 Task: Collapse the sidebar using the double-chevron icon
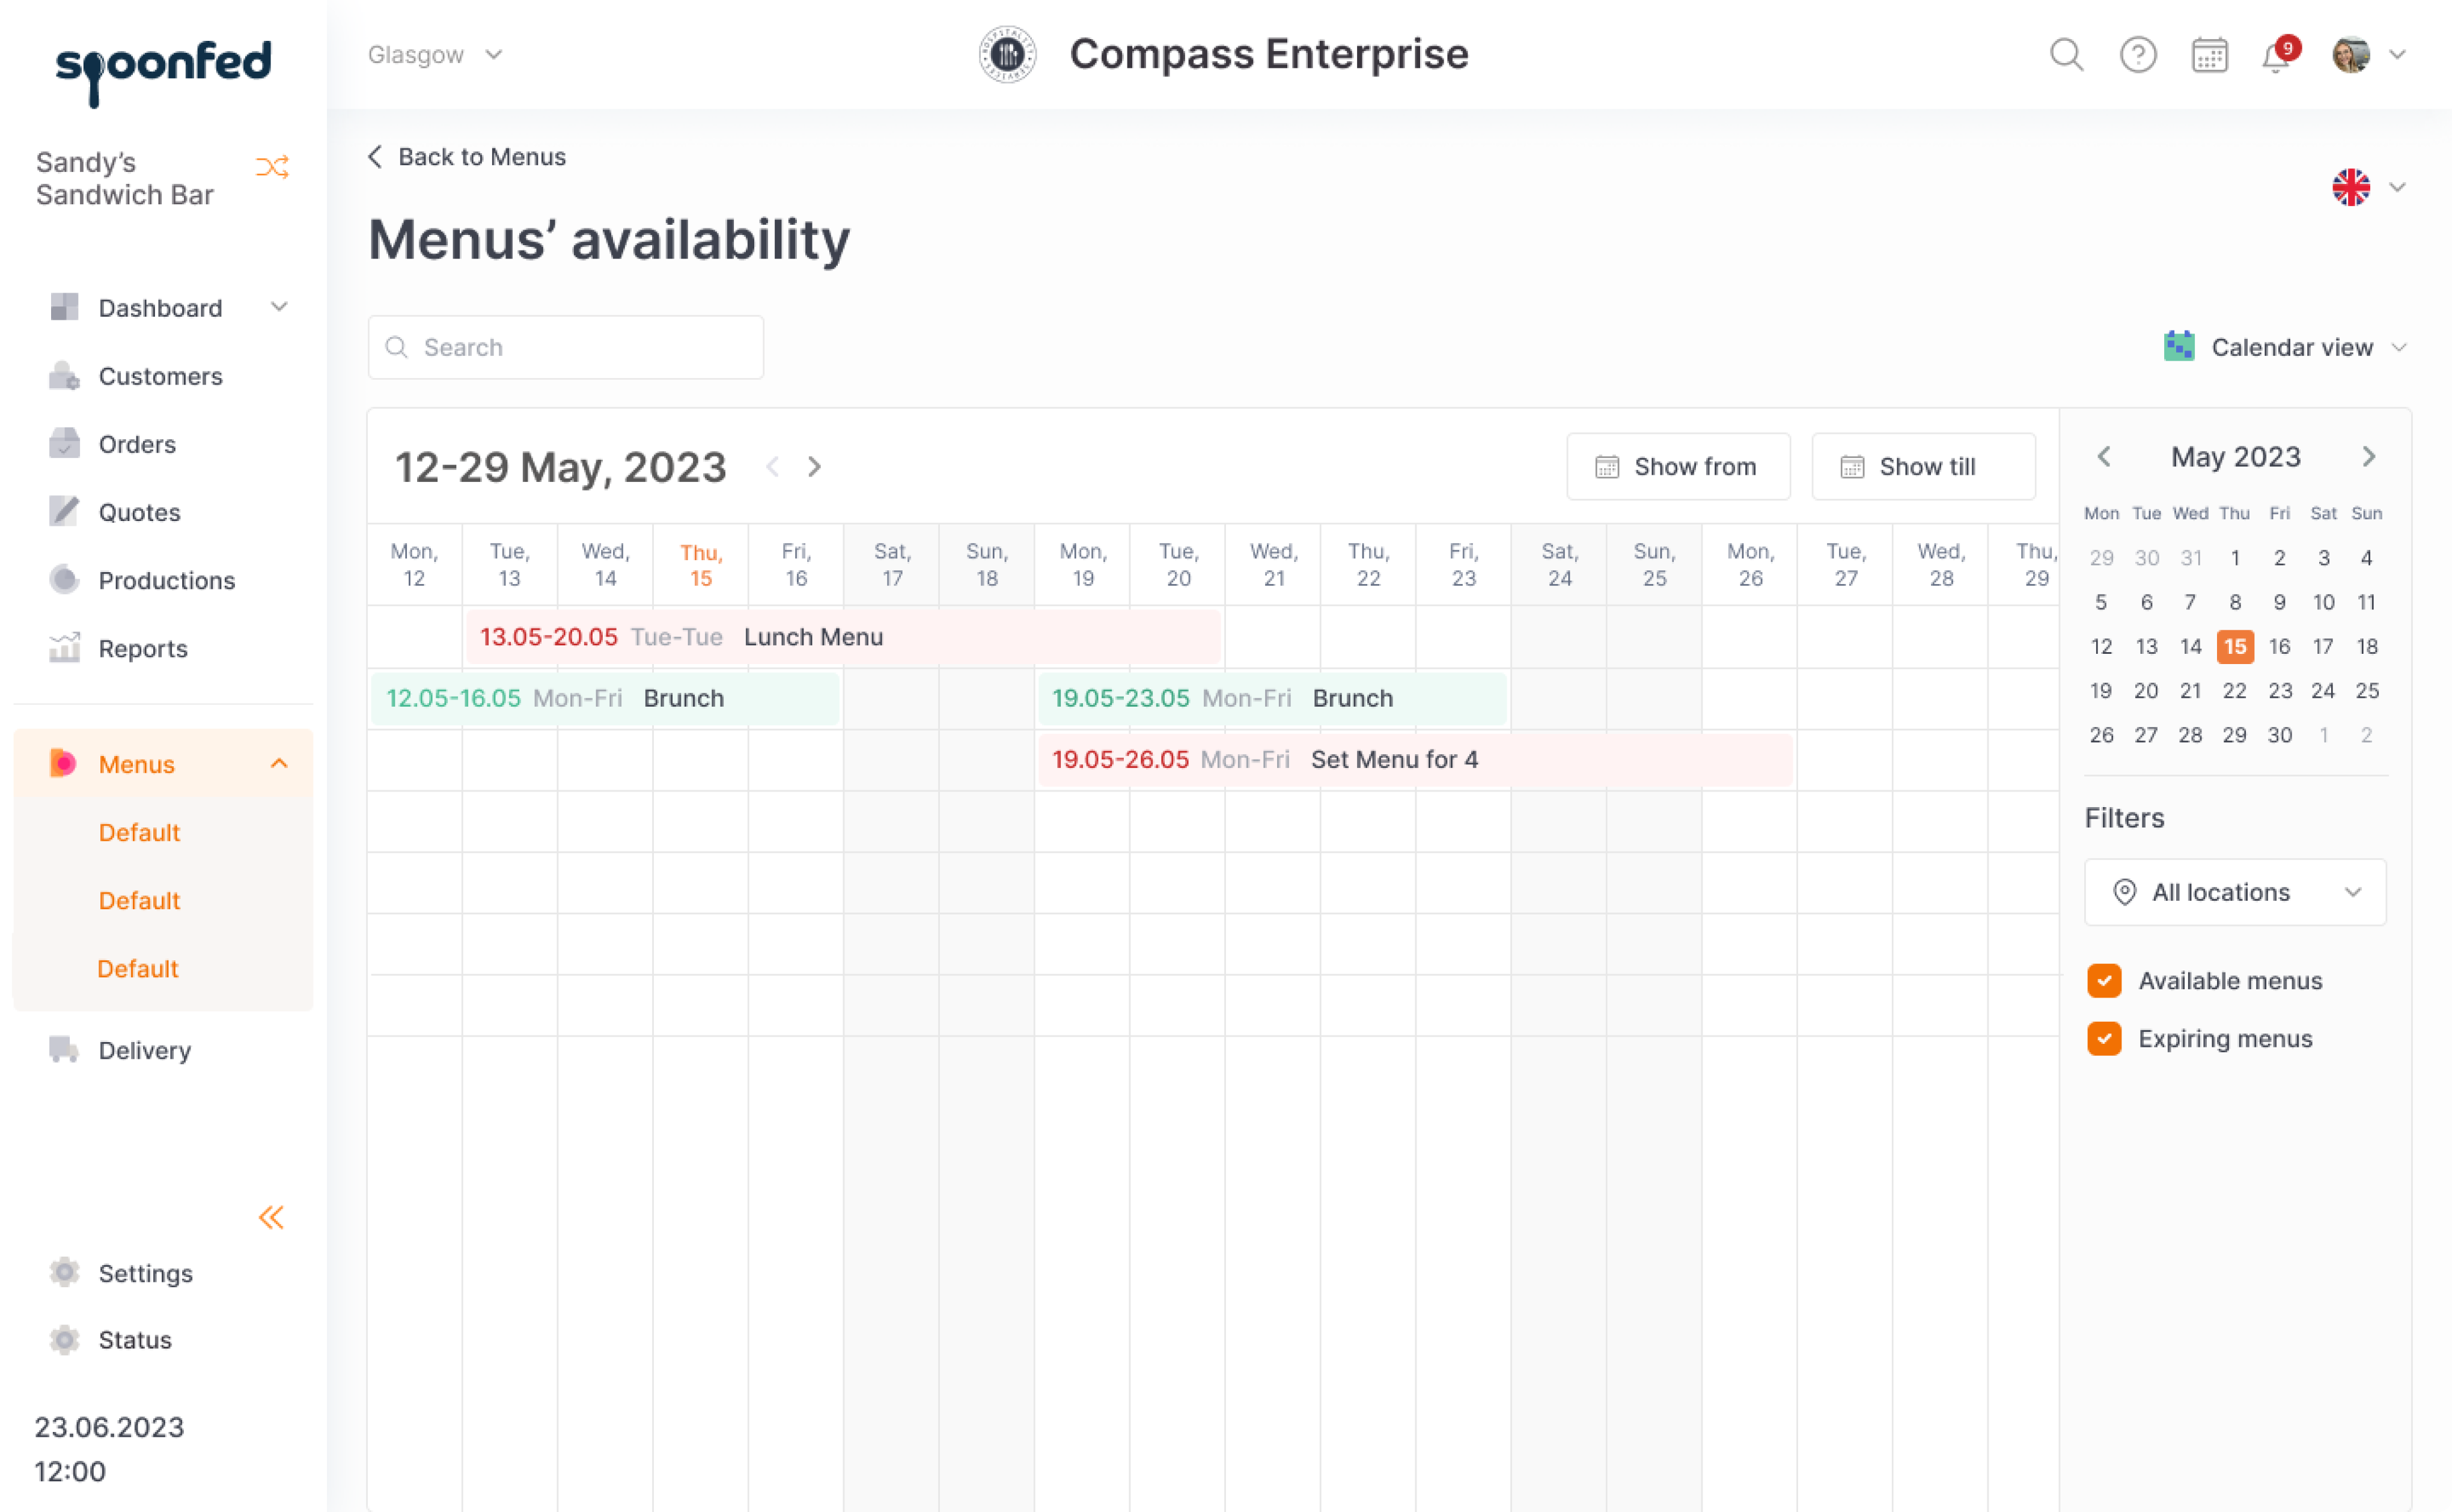click(x=271, y=1217)
